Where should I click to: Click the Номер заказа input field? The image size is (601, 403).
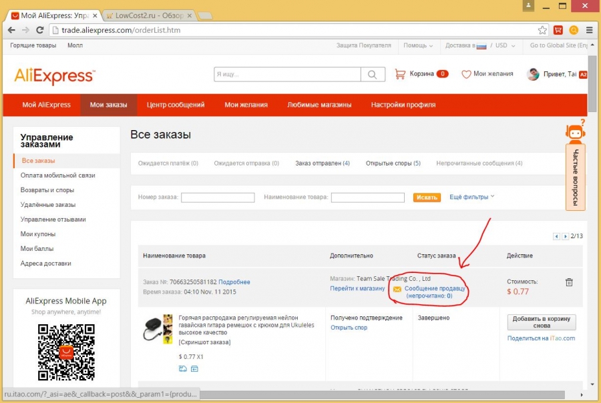(218, 197)
